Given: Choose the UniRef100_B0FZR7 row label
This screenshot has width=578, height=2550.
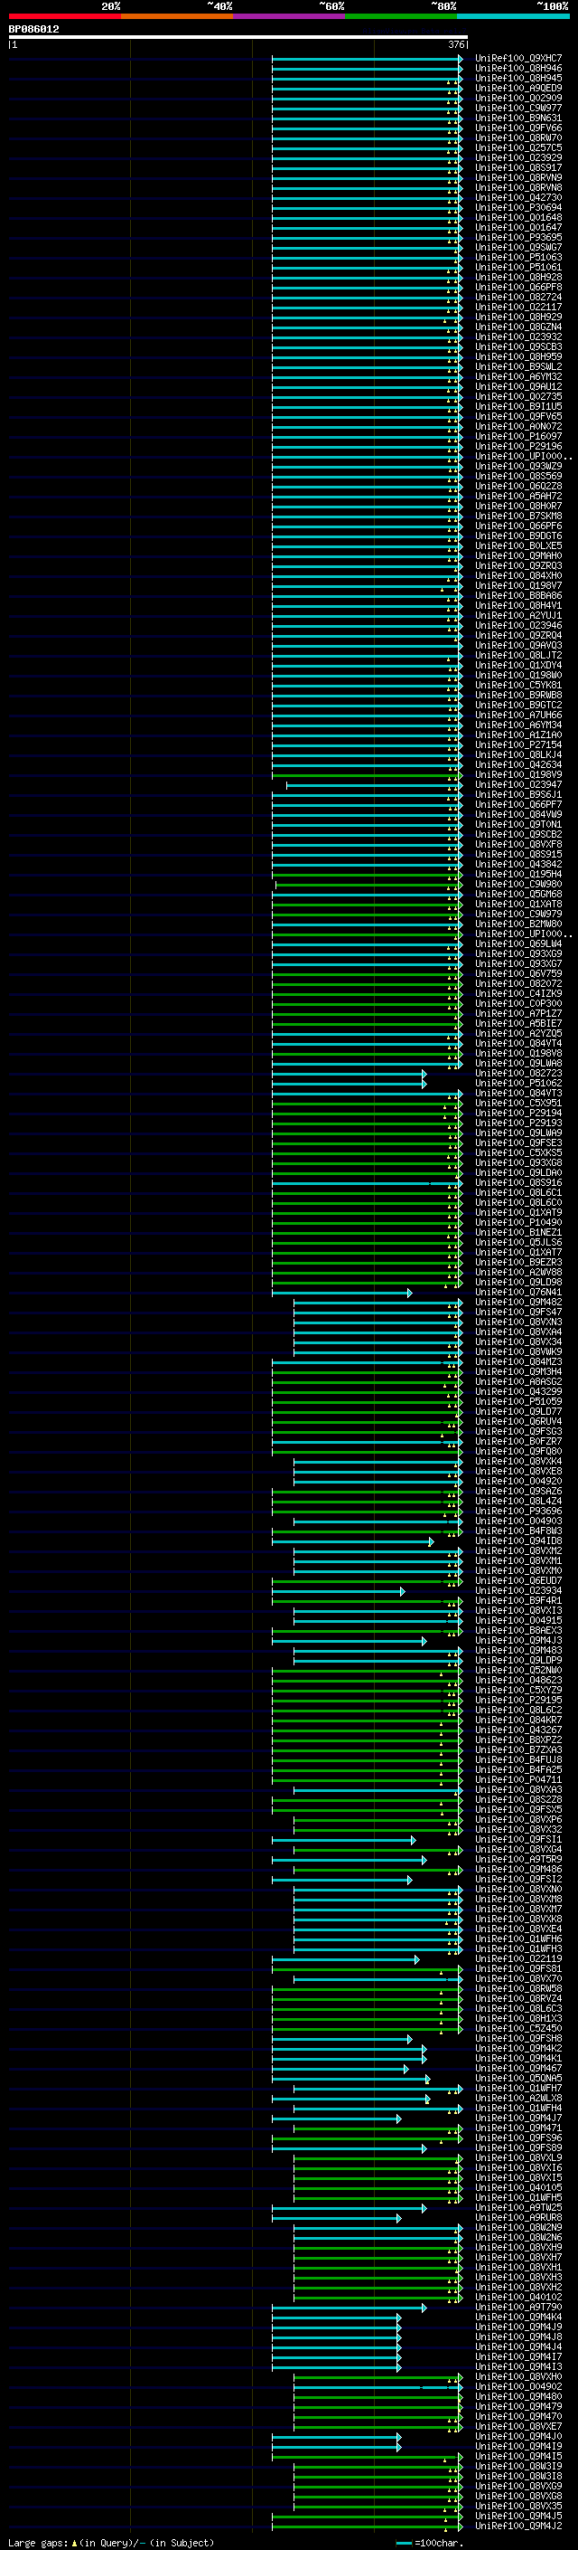Looking at the screenshot, I should click(x=517, y=1441).
